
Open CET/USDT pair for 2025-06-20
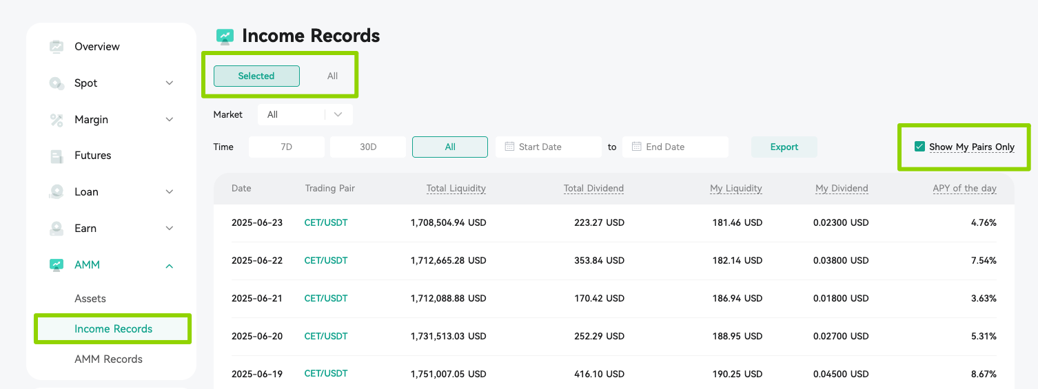pyautogui.click(x=326, y=337)
